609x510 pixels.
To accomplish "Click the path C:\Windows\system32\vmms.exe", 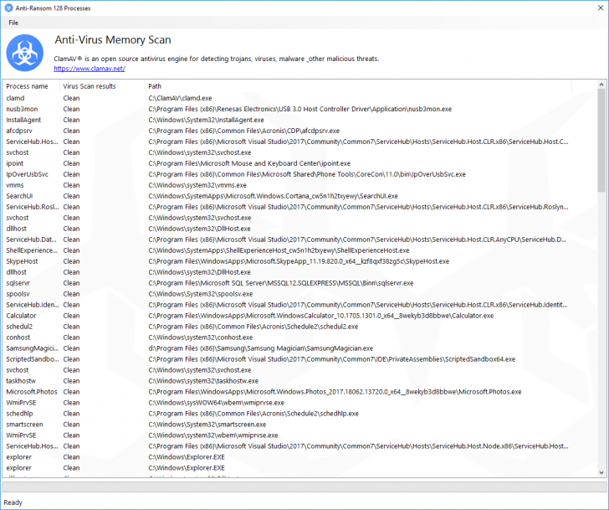I will pos(197,185).
